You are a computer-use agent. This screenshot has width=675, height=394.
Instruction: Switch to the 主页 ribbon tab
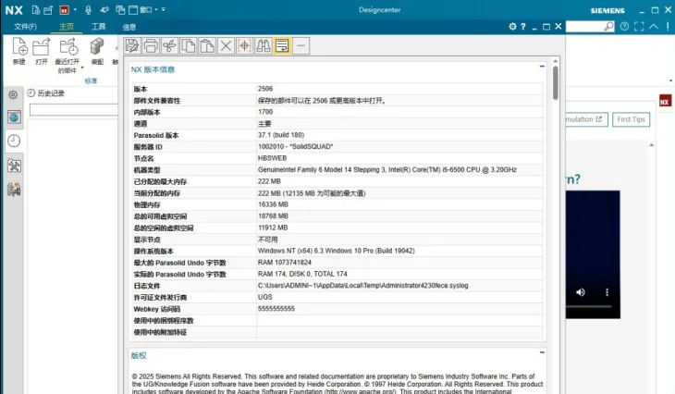pos(67,27)
